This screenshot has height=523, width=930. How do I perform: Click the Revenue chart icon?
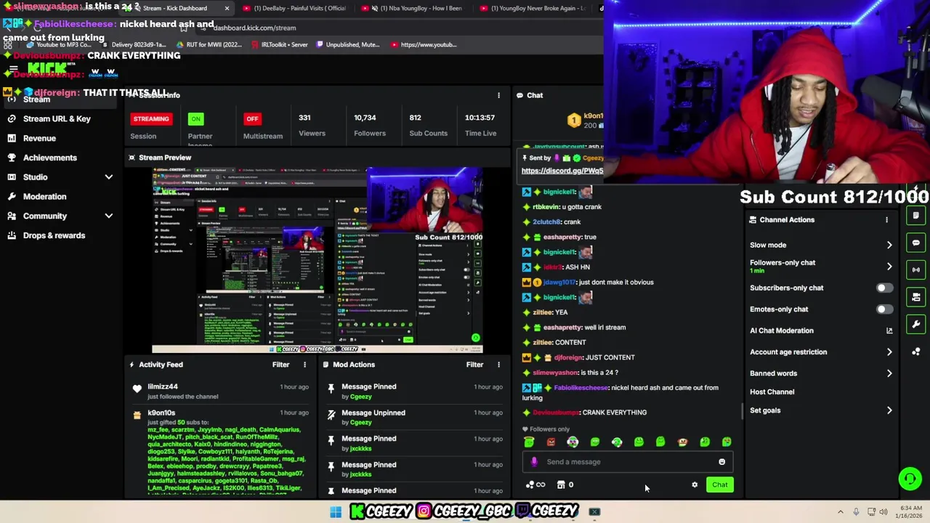tap(12, 138)
